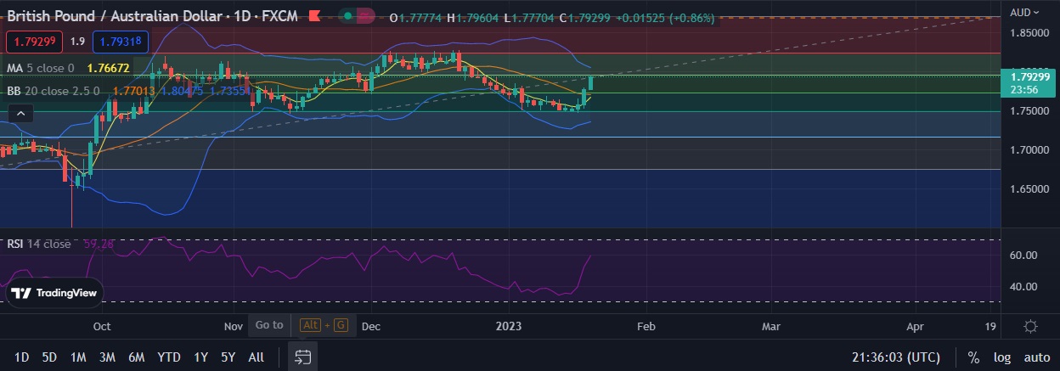The width and height of the screenshot is (1060, 371).
Task: Open the Go to date calendar icon
Action: click(302, 357)
